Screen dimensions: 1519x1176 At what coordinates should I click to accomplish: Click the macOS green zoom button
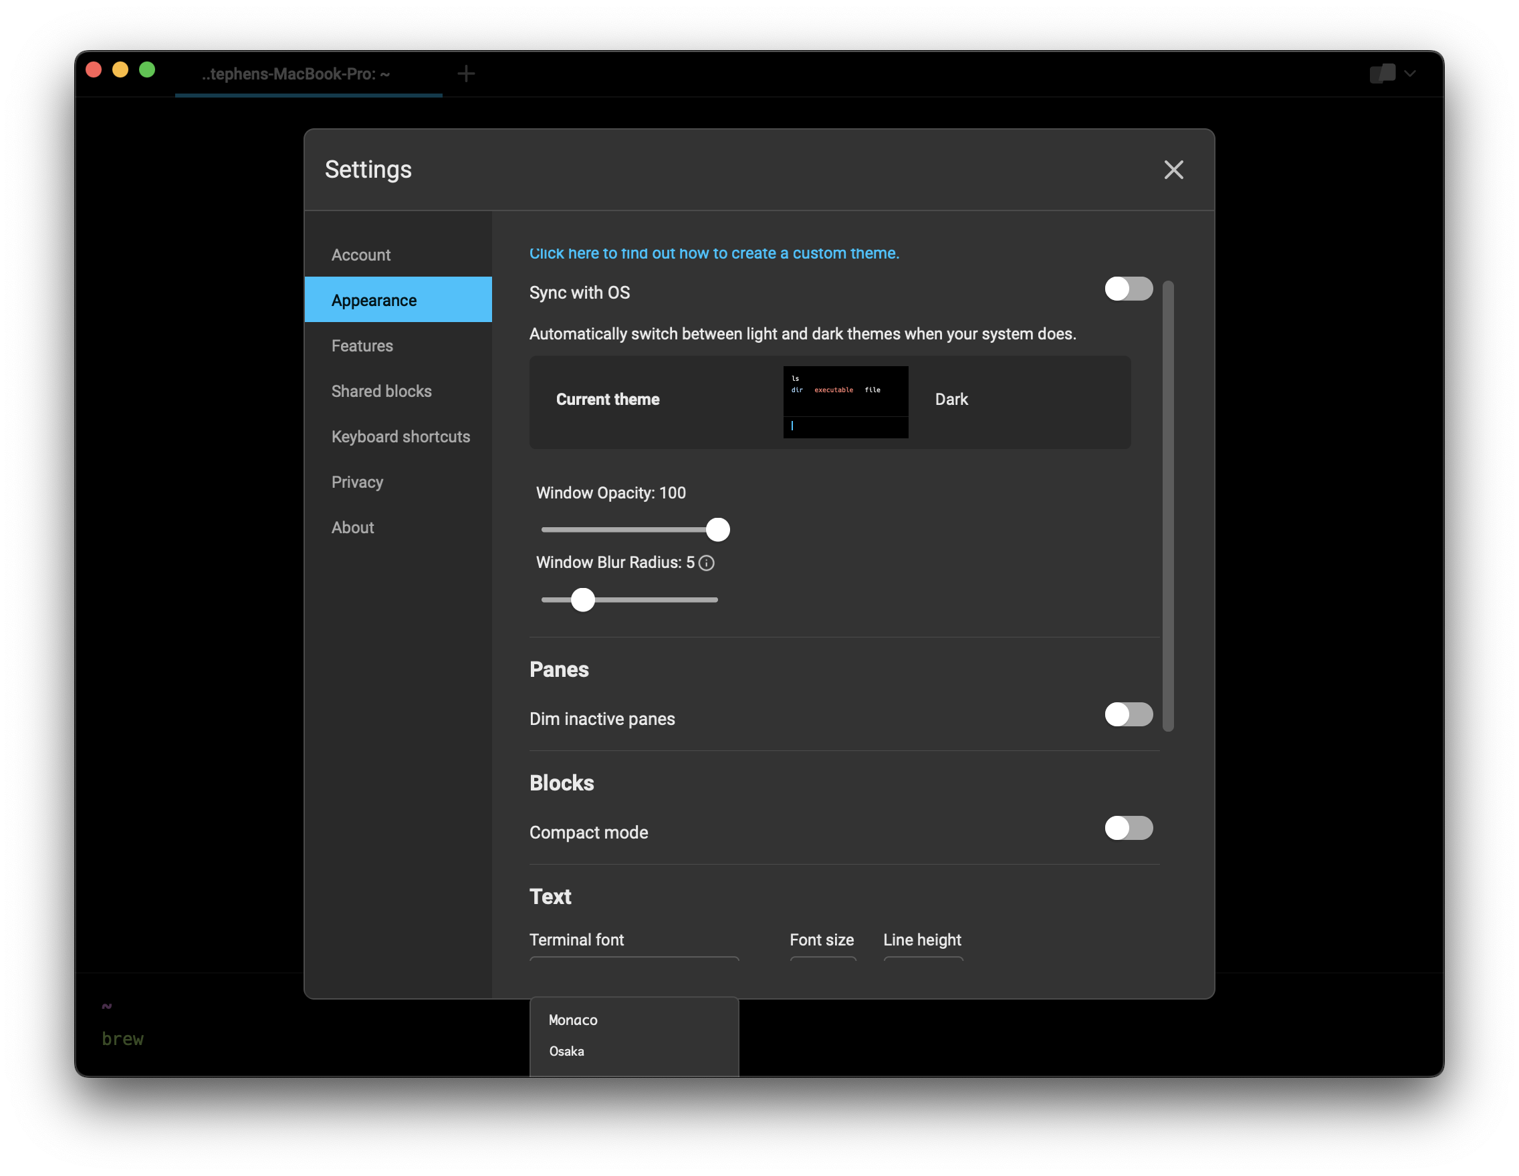click(147, 70)
